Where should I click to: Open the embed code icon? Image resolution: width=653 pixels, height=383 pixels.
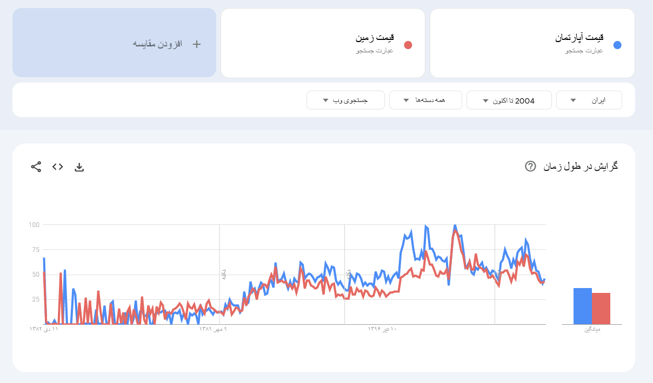[x=58, y=167]
